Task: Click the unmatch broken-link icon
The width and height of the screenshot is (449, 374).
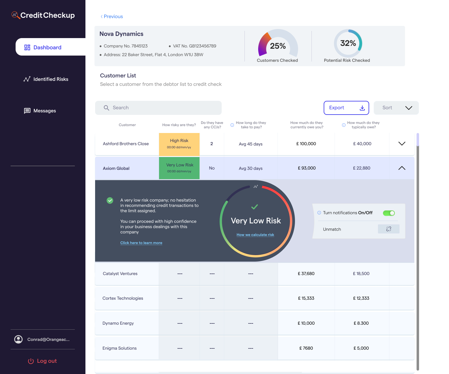Action: [389, 229]
